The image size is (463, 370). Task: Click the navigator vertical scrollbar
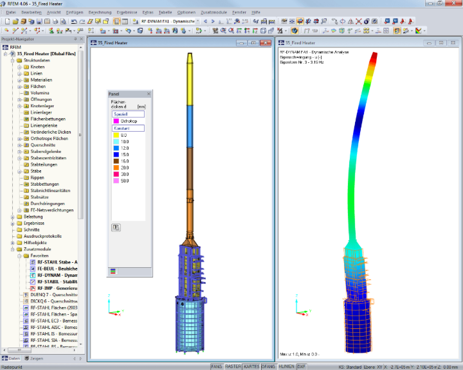coord(80,134)
